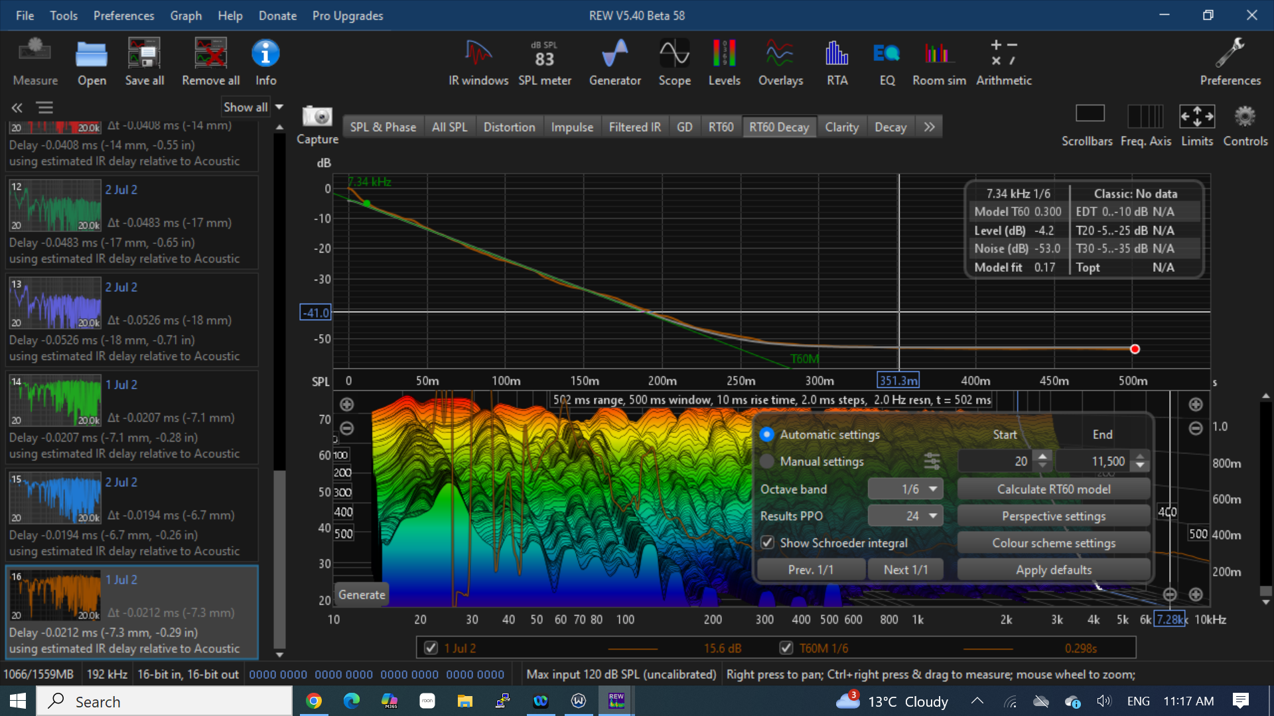This screenshot has width=1274, height=716.
Task: Uncheck Show Schroeder integral
Action: [x=768, y=543]
